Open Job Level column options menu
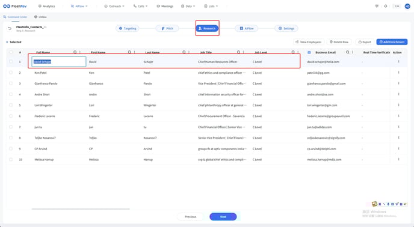Screen dimensions: 414x227 click(x=298, y=52)
